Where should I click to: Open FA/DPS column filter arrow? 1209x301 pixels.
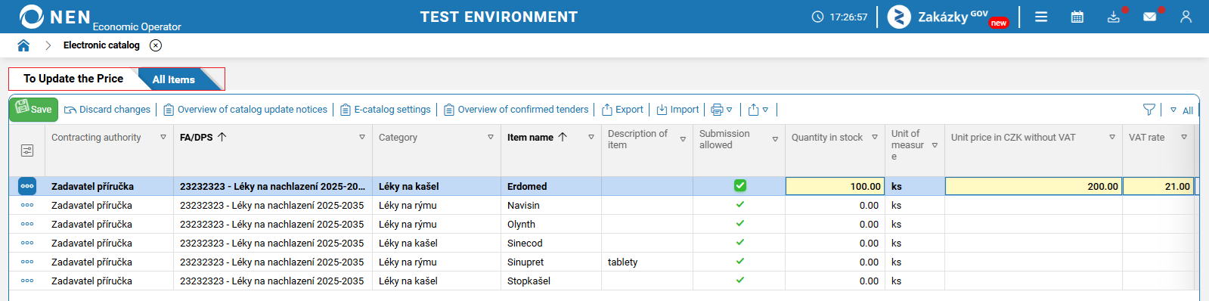point(362,138)
